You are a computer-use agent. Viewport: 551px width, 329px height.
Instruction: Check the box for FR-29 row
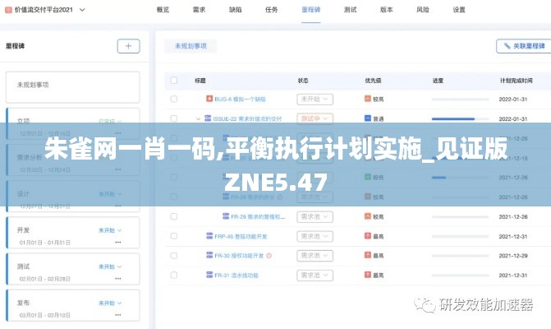(174, 216)
